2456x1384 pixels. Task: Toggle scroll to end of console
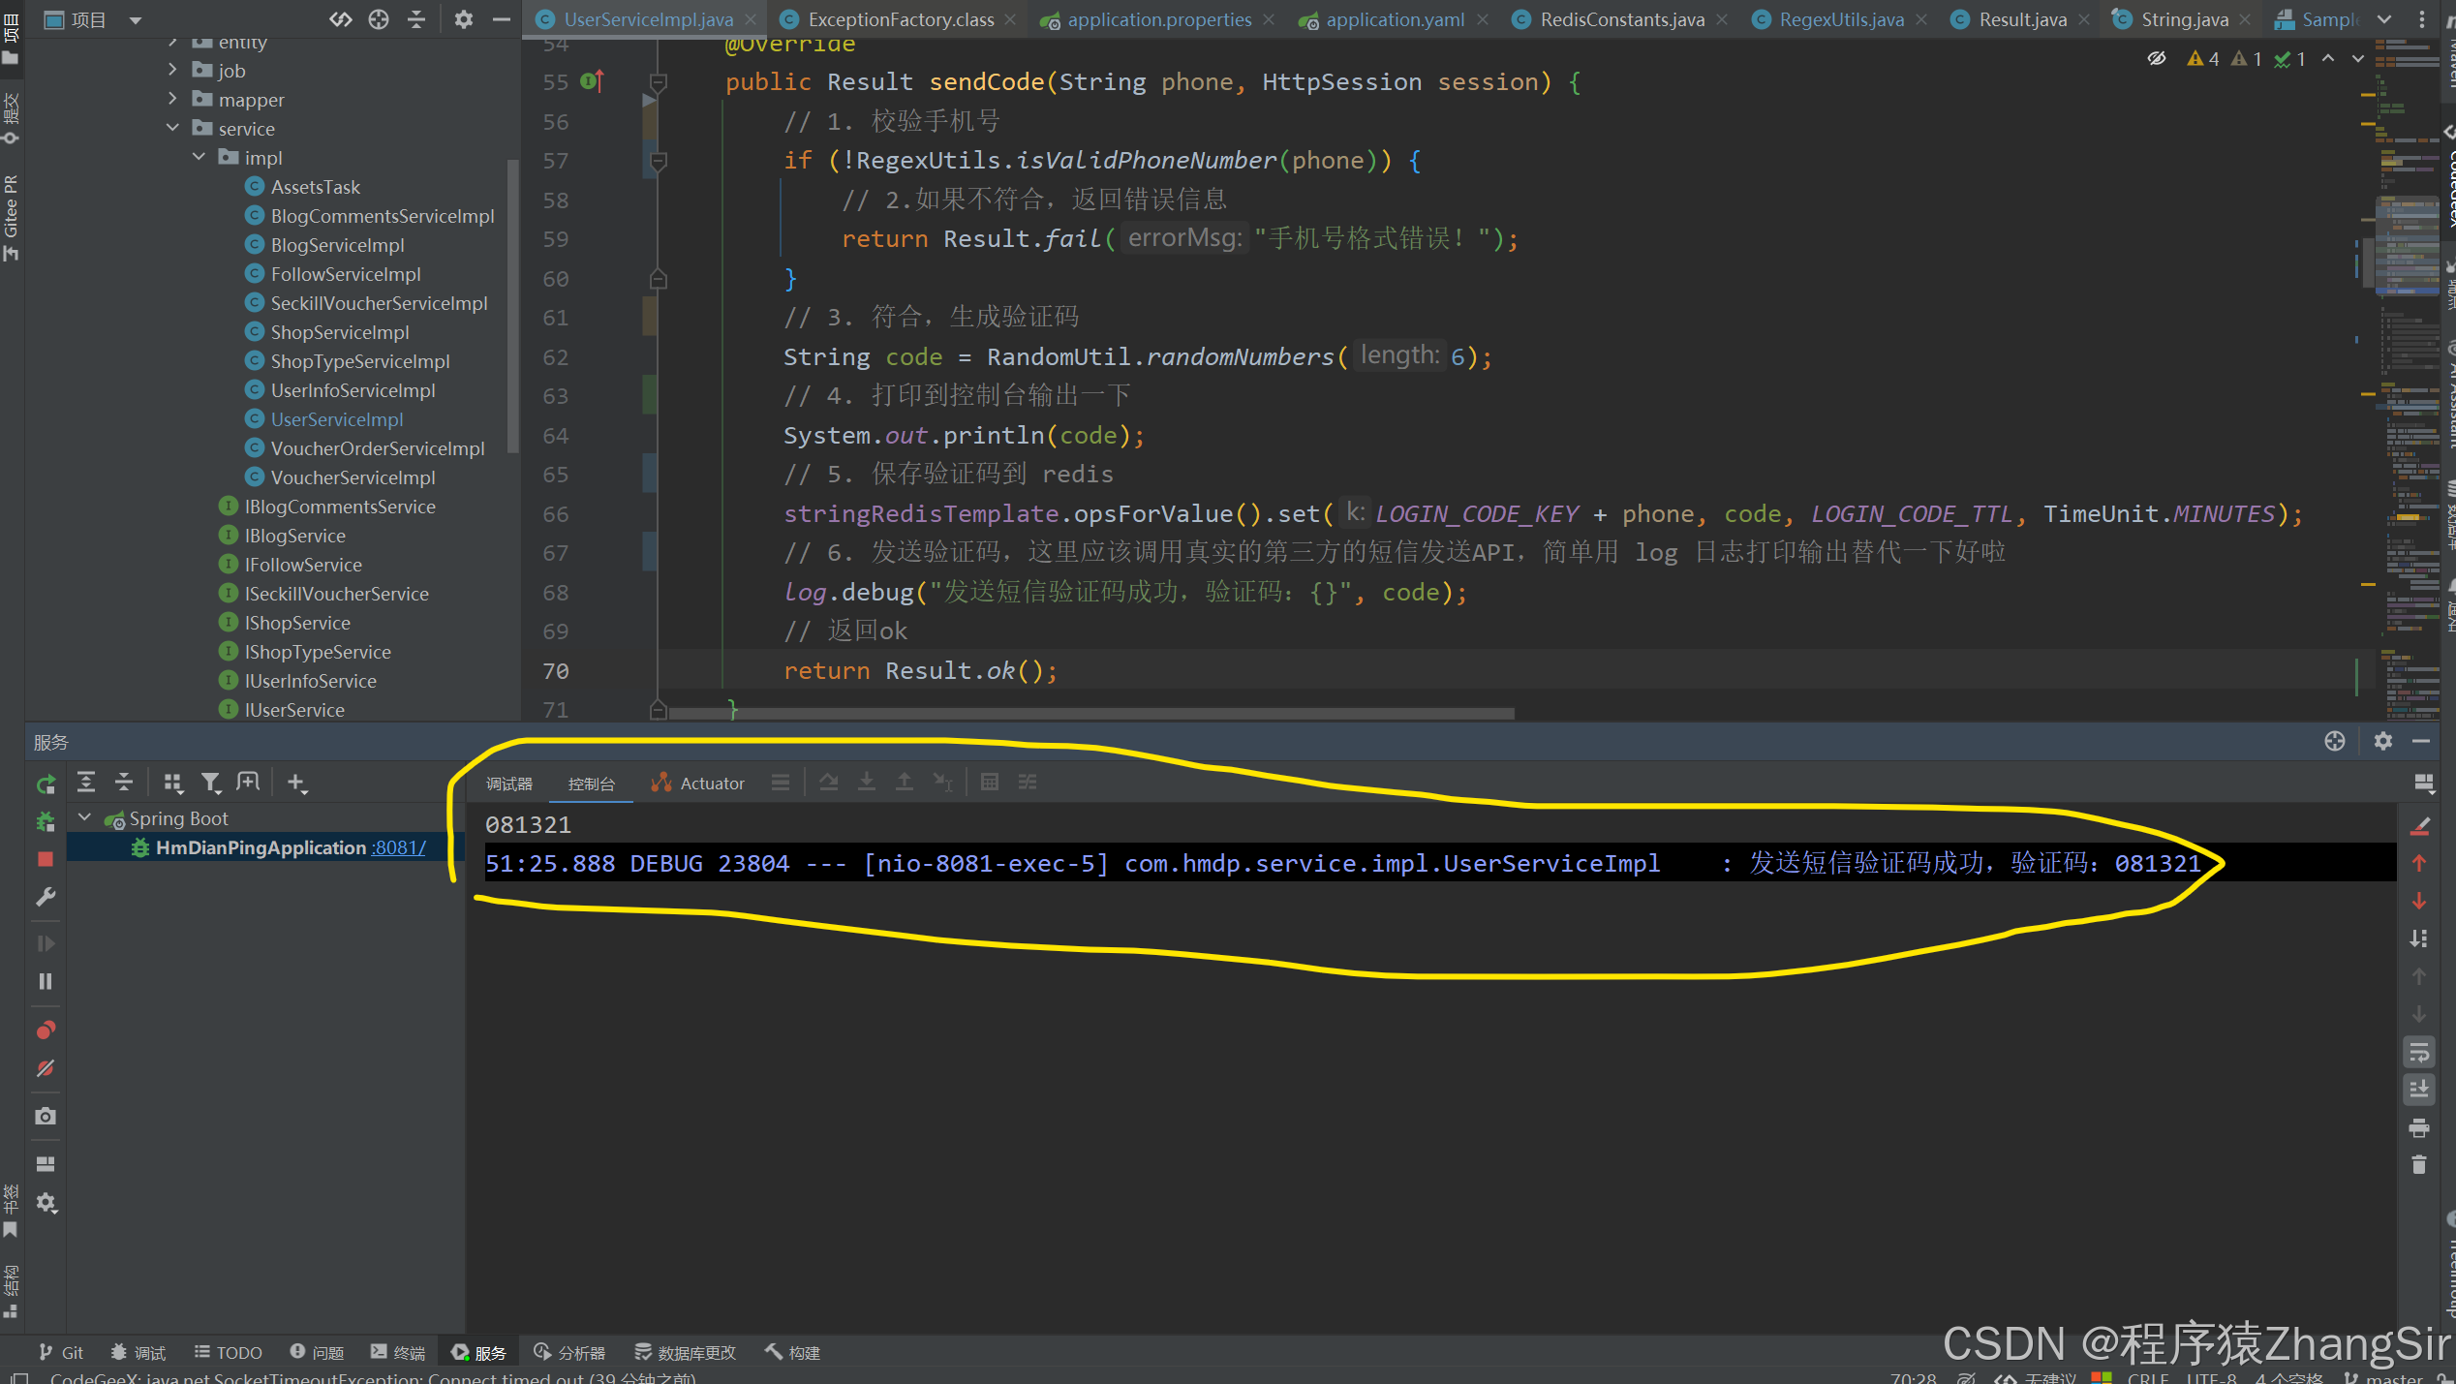point(2419,1090)
